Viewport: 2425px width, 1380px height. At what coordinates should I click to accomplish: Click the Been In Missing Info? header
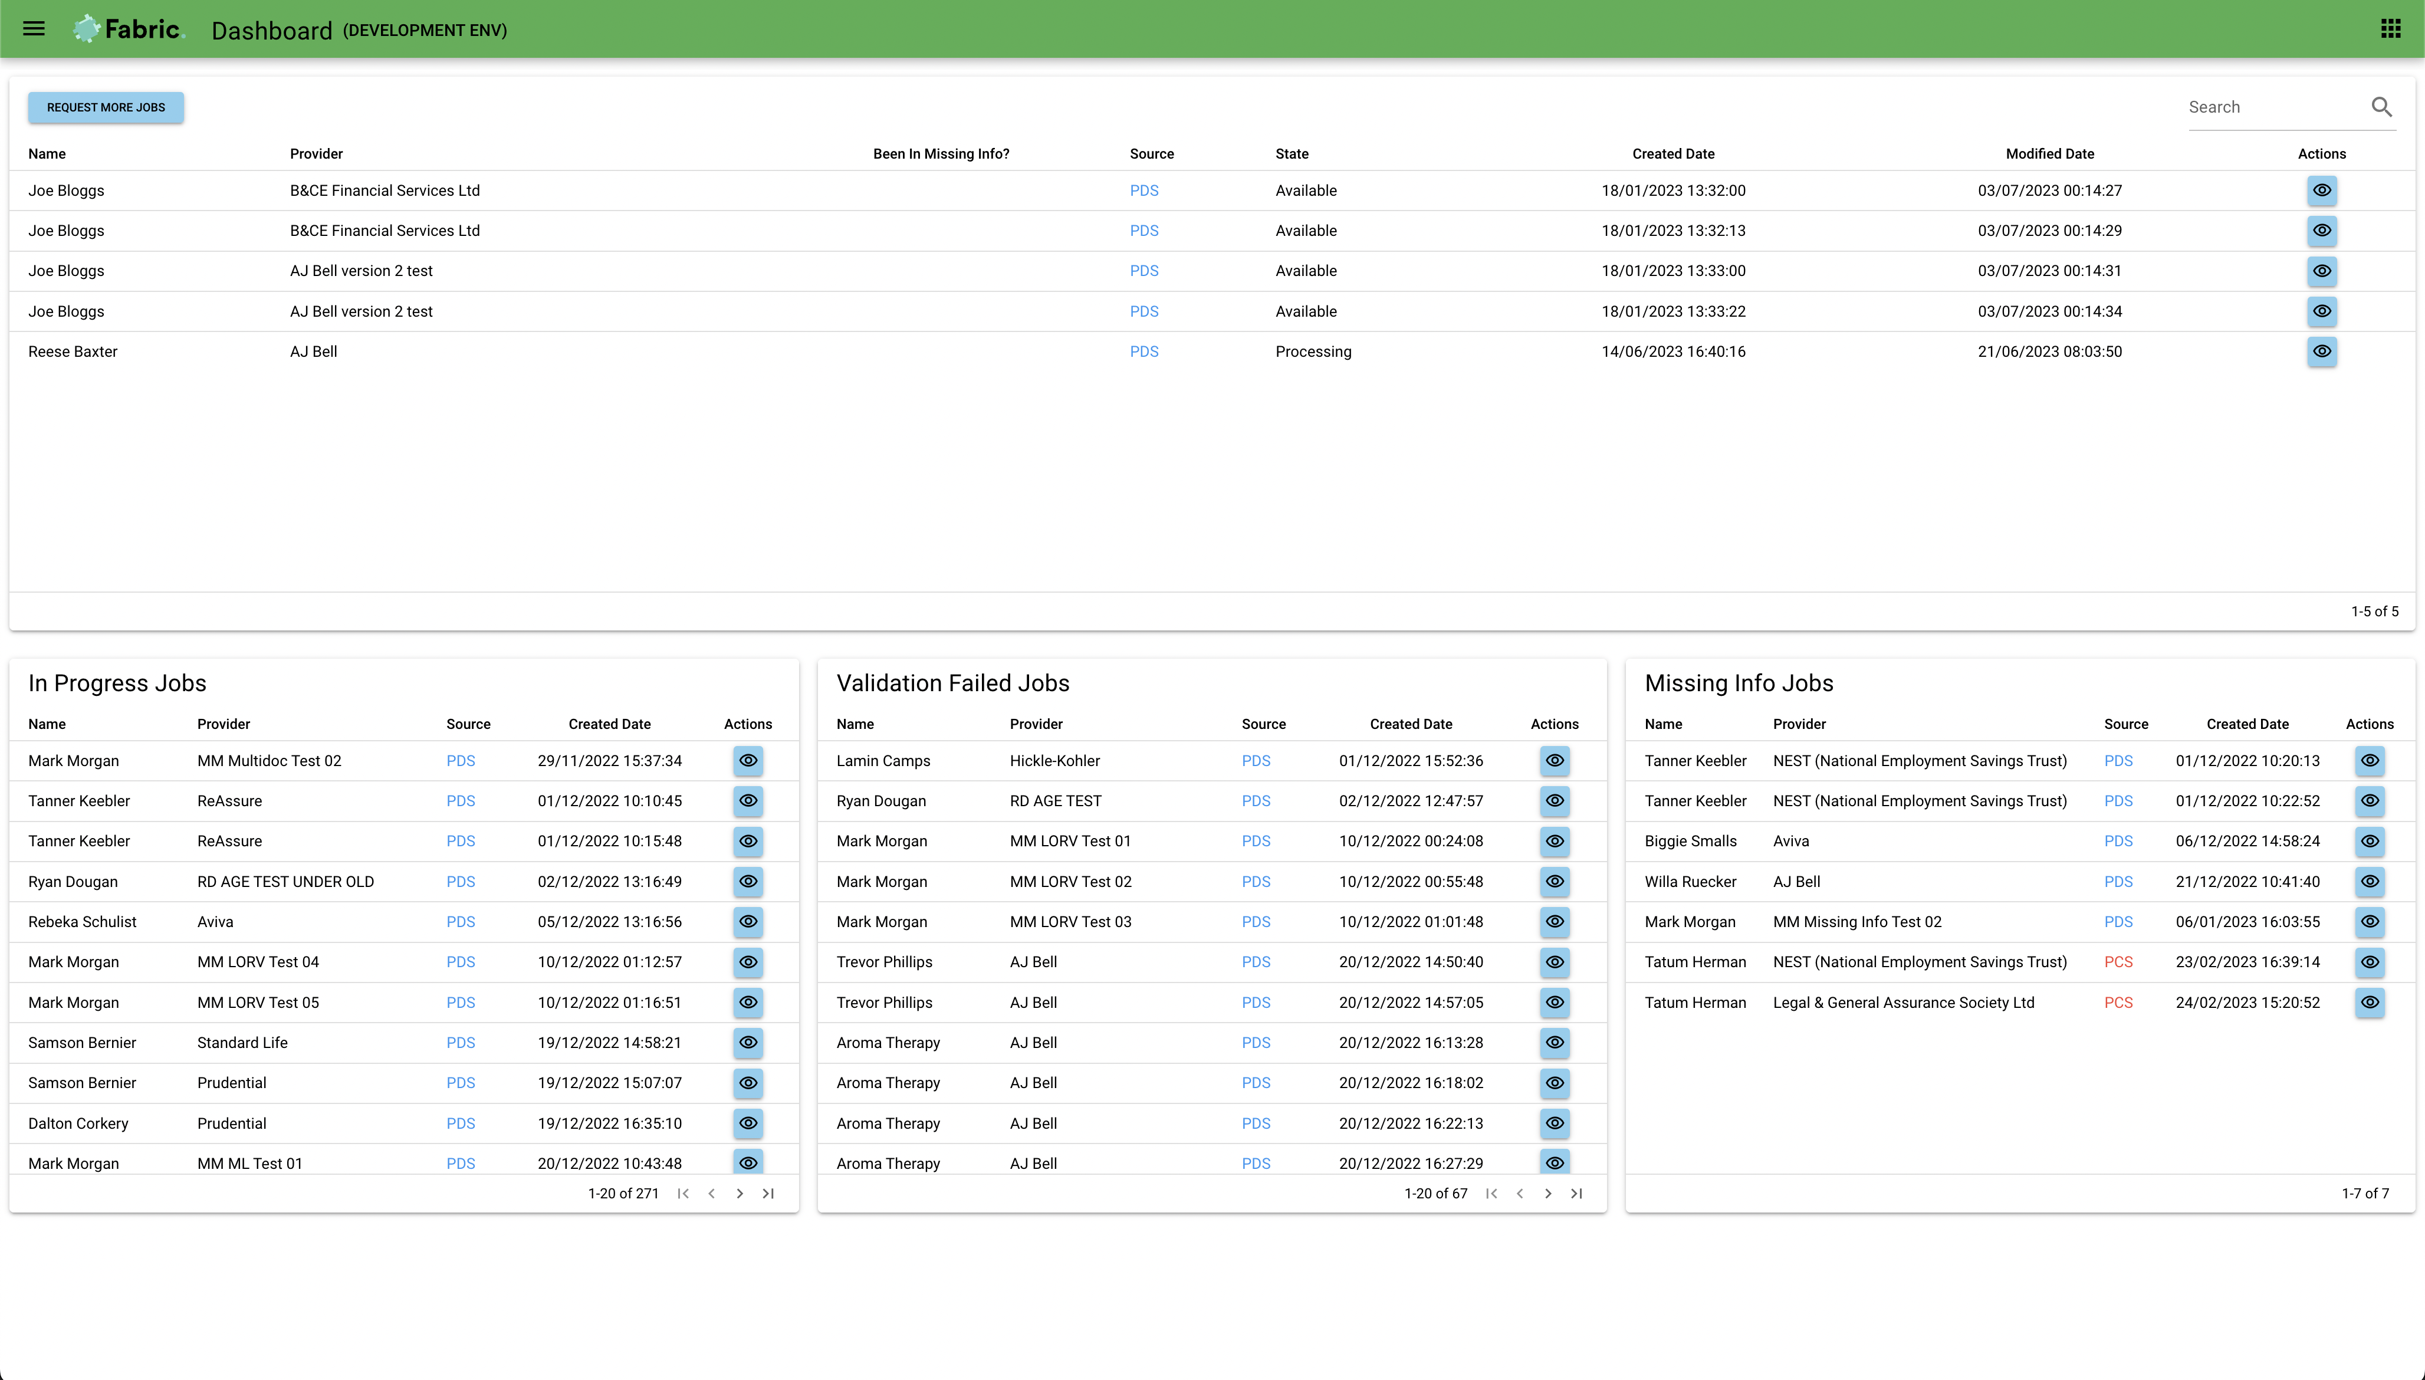pos(941,153)
